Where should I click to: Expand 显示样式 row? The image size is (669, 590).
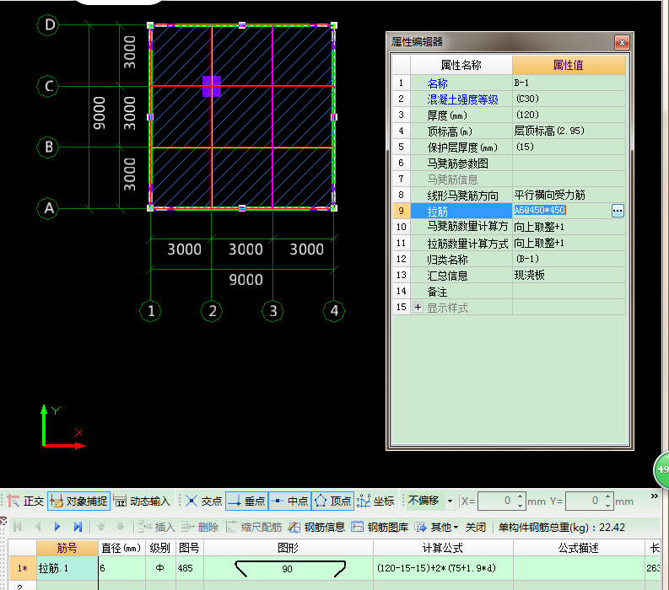click(x=418, y=308)
